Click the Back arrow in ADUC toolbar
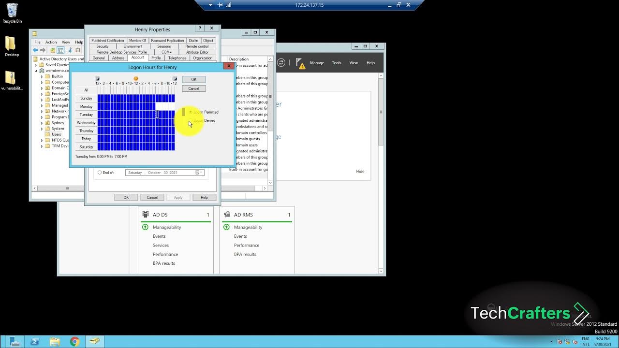Image resolution: width=619 pixels, height=348 pixels. 35,50
